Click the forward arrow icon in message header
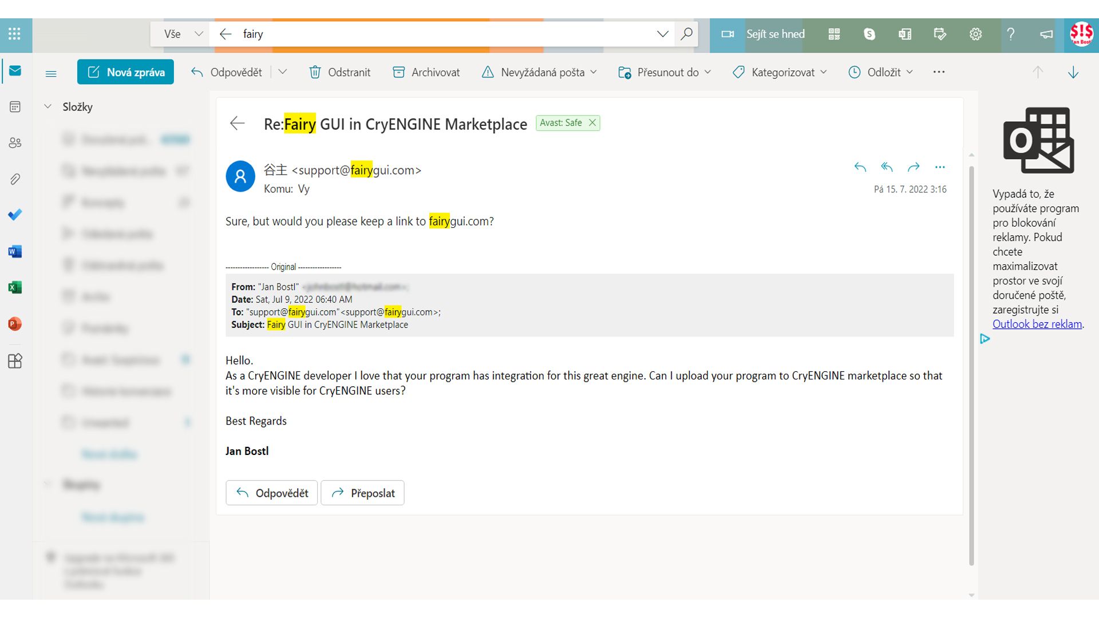This screenshot has height=618, width=1099. pyautogui.click(x=914, y=167)
